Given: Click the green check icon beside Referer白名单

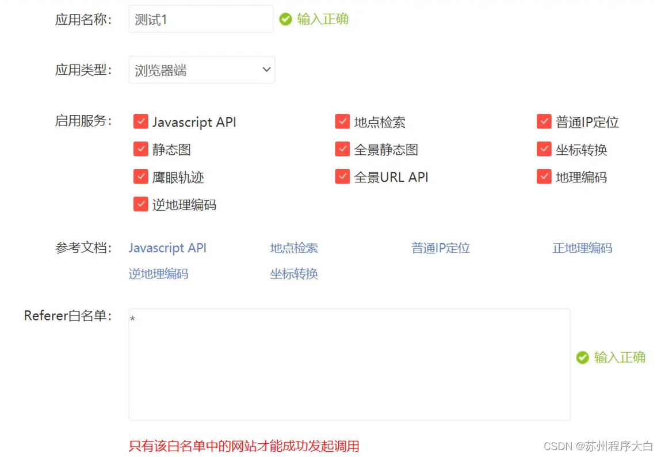Looking at the screenshot, I should pos(582,357).
